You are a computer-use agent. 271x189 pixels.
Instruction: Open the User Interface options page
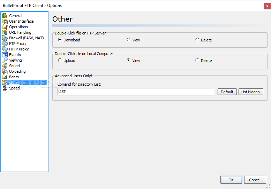tap(21, 21)
